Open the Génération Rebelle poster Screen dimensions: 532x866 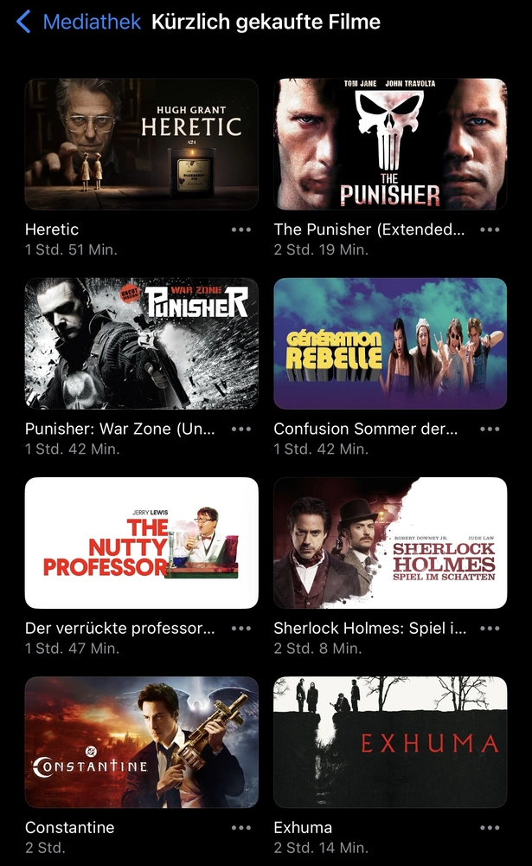click(390, 344)
